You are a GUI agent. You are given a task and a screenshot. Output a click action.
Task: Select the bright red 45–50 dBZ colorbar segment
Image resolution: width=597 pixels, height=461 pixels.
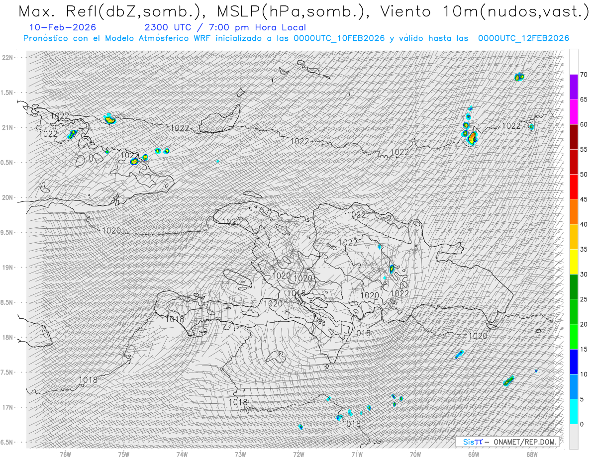(x=574, y=187)
